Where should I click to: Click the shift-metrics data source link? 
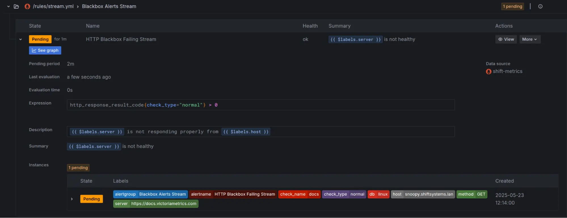pyautogui.click(x=507, y=71)
